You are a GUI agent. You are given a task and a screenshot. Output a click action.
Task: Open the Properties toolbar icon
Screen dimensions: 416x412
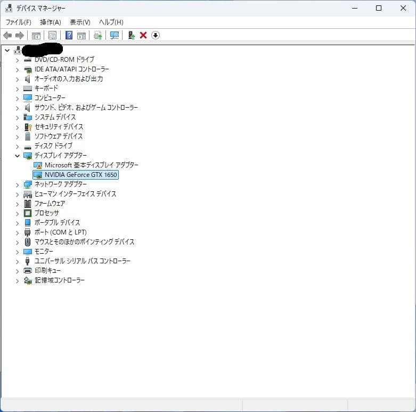53,35
